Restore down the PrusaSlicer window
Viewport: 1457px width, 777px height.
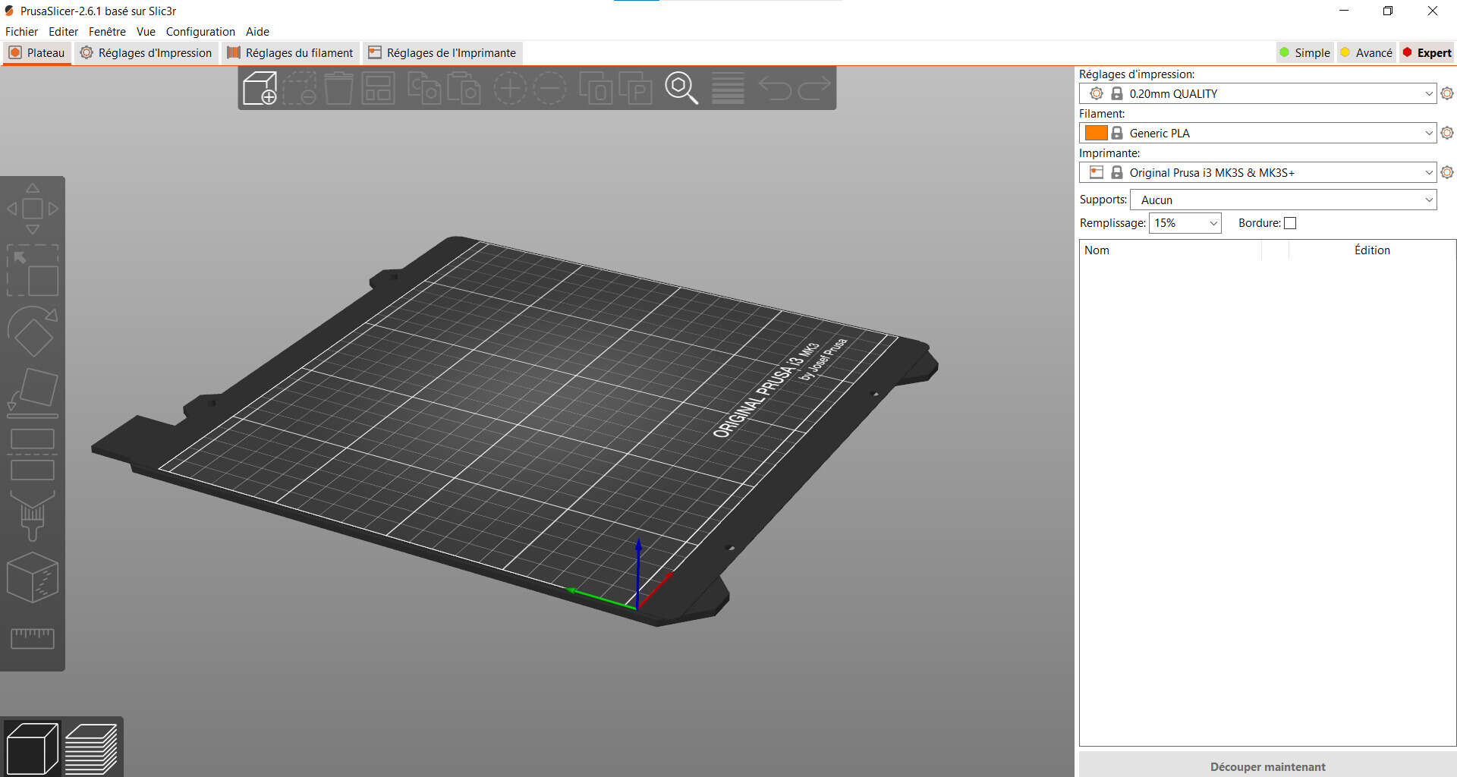click(1388, 11)
